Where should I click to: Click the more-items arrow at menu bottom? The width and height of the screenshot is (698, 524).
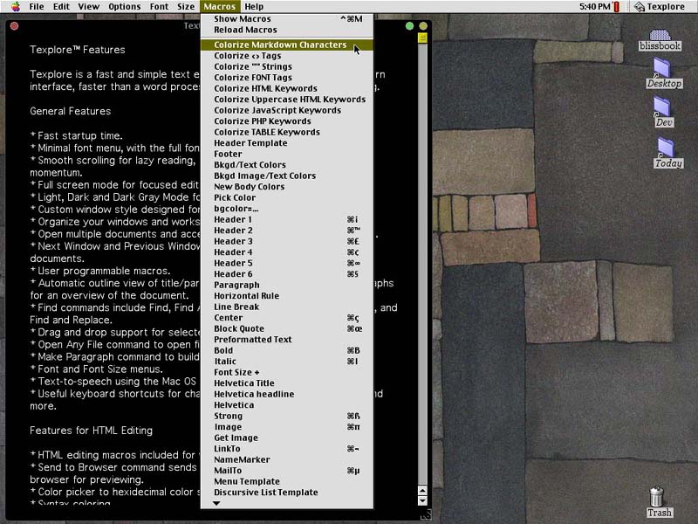point(216,503)
